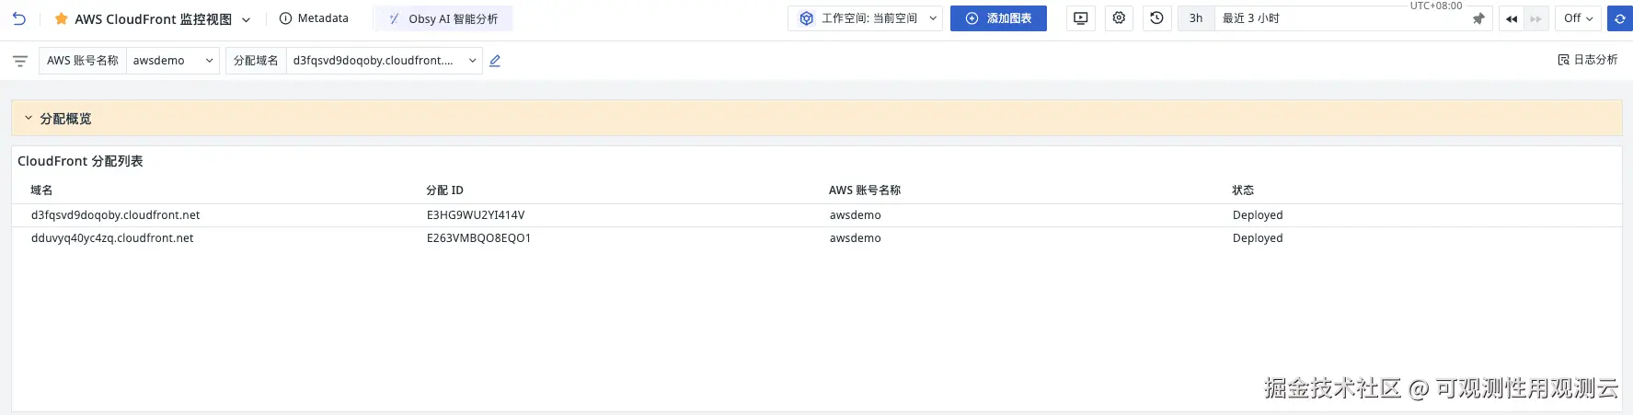Click awsdemo in dduvyq40yc4zq row
1633x415 pixels.
click(x=856, y=238)
